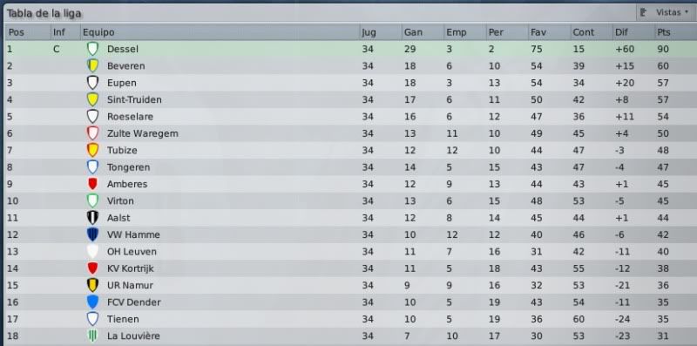The height and width of the screenshot is (346, 697).
Task: Click the UR Namur black-yellow shield
Action: click(x=92, y=286)
